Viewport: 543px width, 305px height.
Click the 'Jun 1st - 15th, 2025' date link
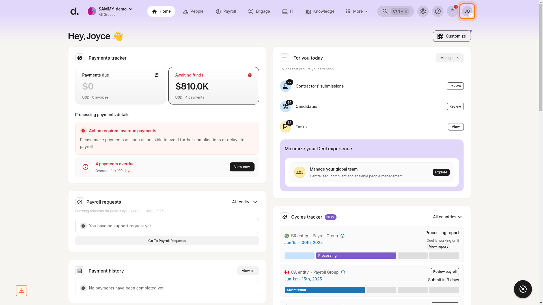(303, 279)
